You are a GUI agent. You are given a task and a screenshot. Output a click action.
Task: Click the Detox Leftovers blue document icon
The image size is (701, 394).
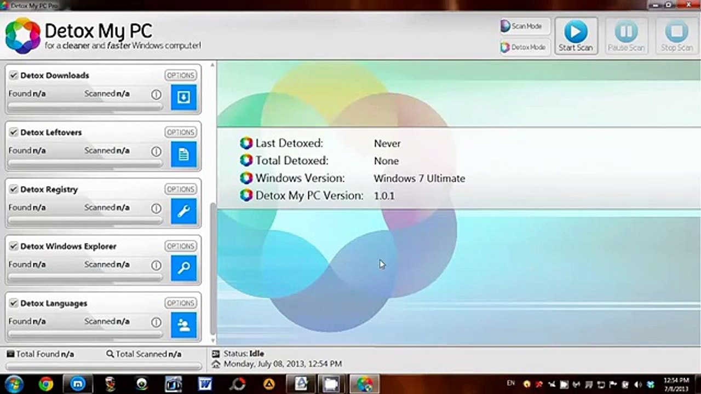(183, 154)
